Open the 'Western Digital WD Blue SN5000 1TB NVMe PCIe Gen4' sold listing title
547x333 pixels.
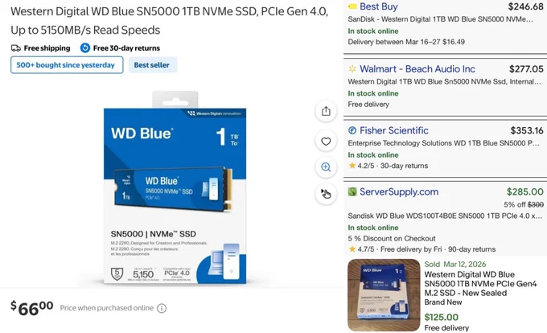(x=480, y=283)
